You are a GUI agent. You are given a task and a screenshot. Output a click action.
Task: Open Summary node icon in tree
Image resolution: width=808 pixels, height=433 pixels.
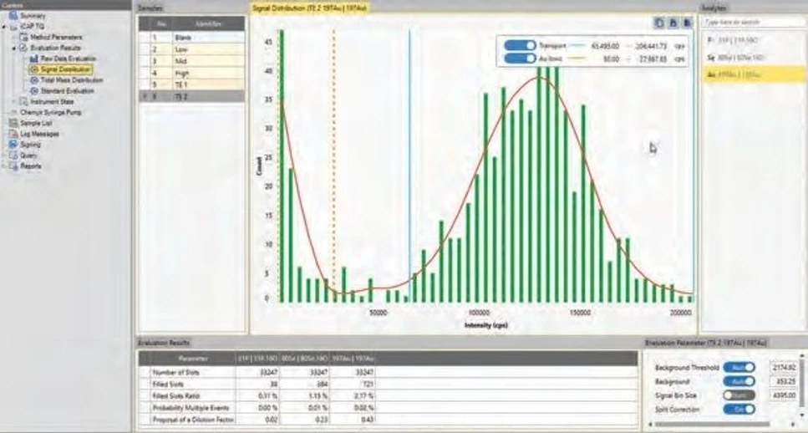click(x=13, y=15)
